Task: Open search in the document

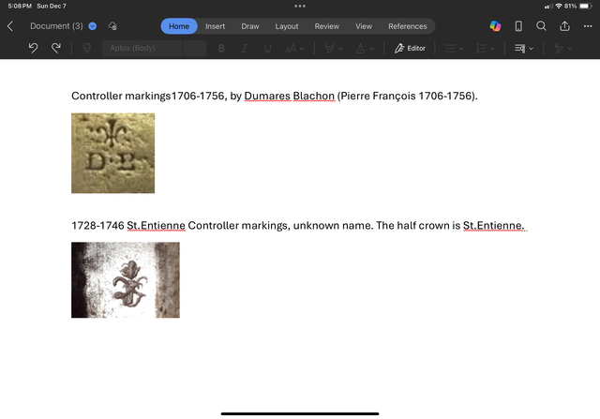Action: click(541, 26)
